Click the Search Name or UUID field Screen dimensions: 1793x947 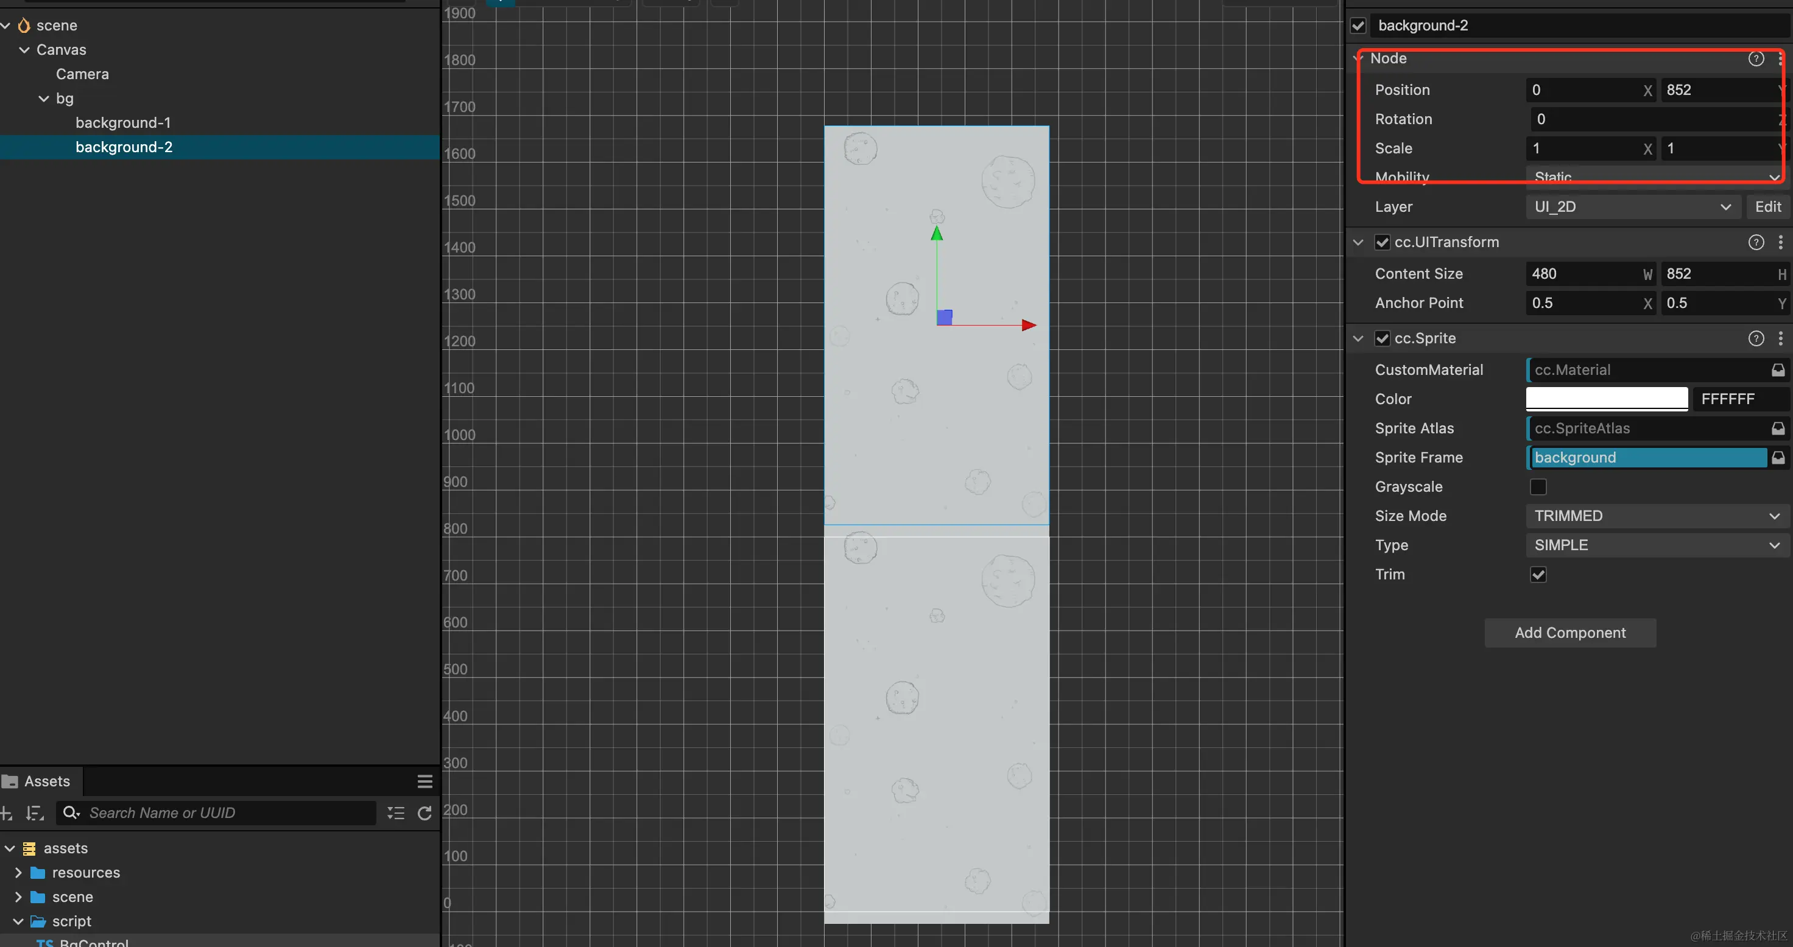point(216,813)
